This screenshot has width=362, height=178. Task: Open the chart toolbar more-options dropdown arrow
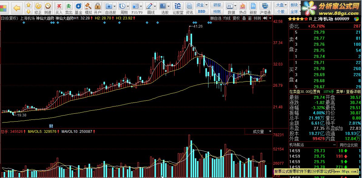point(270,18)
